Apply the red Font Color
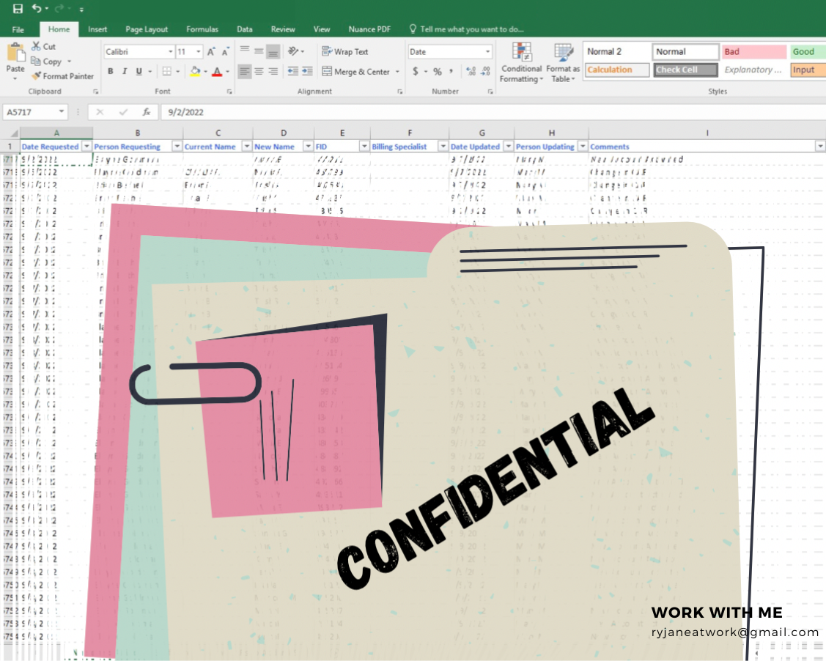 216,72
